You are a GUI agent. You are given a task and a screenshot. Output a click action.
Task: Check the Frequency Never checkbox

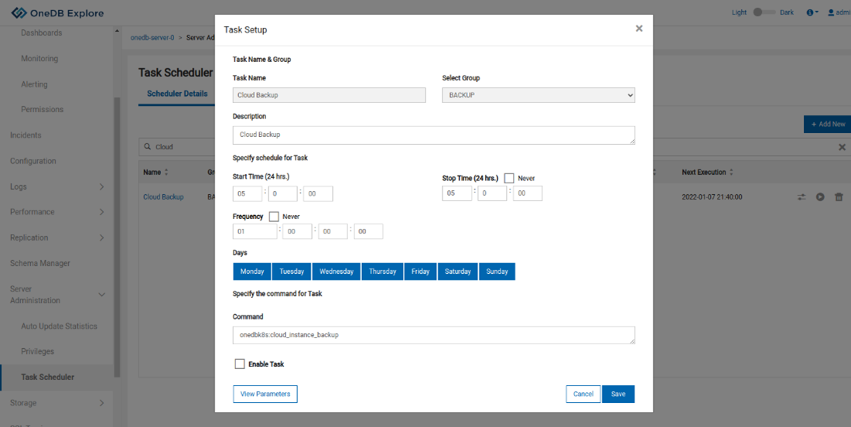coord(274,217)
